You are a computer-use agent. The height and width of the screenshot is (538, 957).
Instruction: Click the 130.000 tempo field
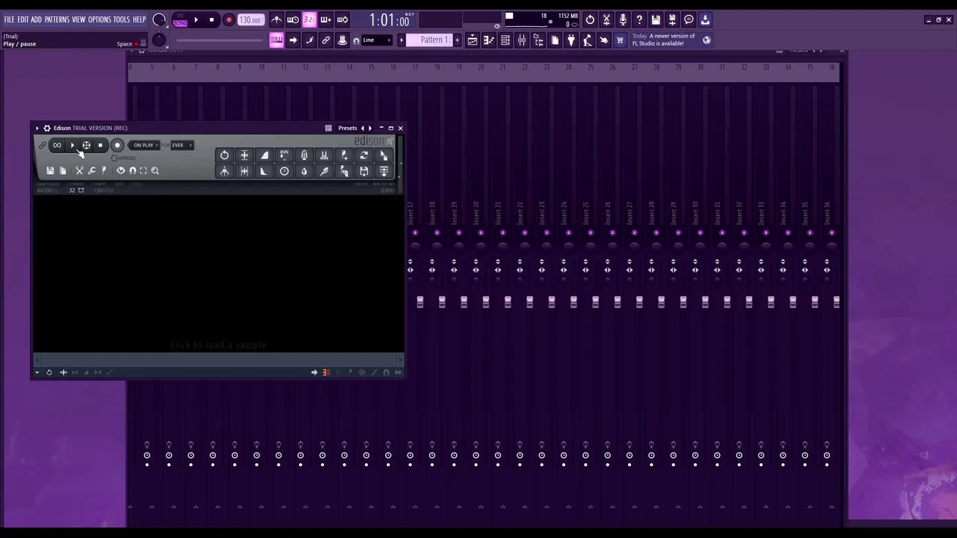coord(250,20)
